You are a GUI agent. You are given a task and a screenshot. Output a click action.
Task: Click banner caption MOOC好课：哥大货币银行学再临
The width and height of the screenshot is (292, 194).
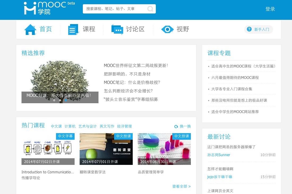pos(59,96)
